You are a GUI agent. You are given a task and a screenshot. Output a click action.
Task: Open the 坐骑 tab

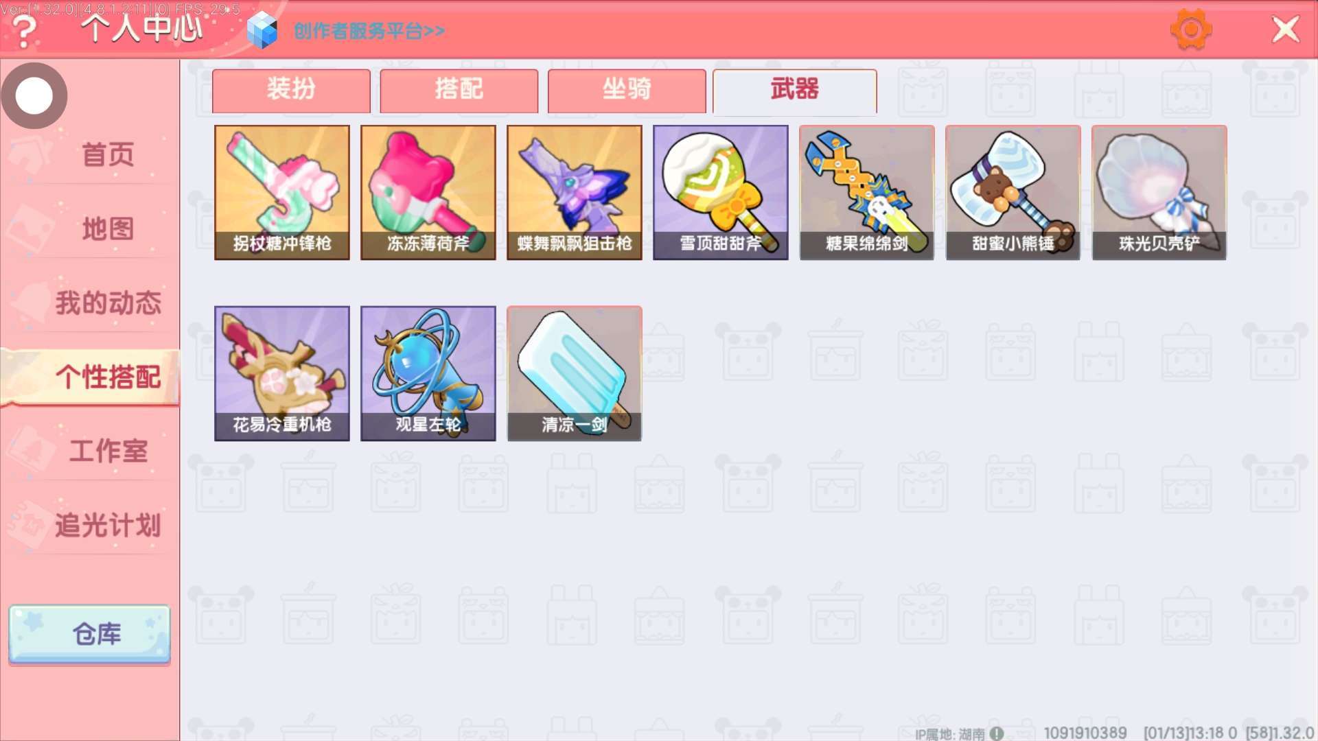(x=627, y=91)
